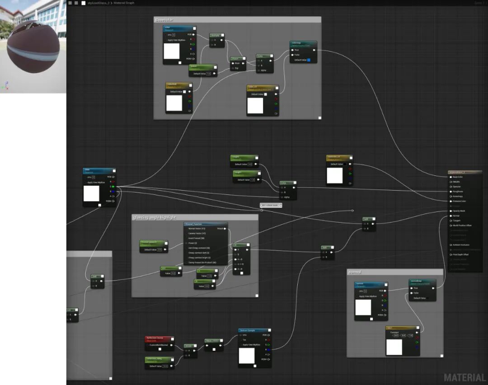Click the Opacity Mask pin on material output

(450, 211)
